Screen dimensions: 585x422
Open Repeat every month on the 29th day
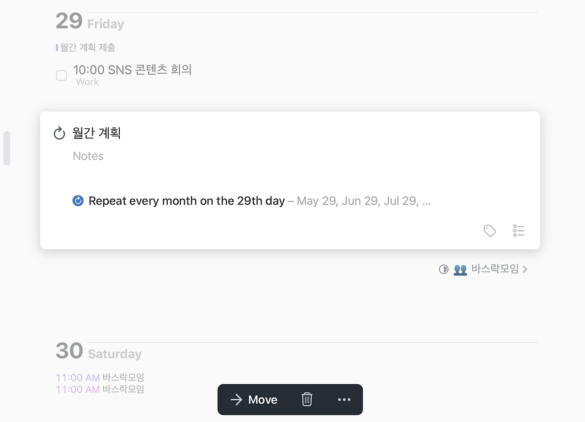186,201
